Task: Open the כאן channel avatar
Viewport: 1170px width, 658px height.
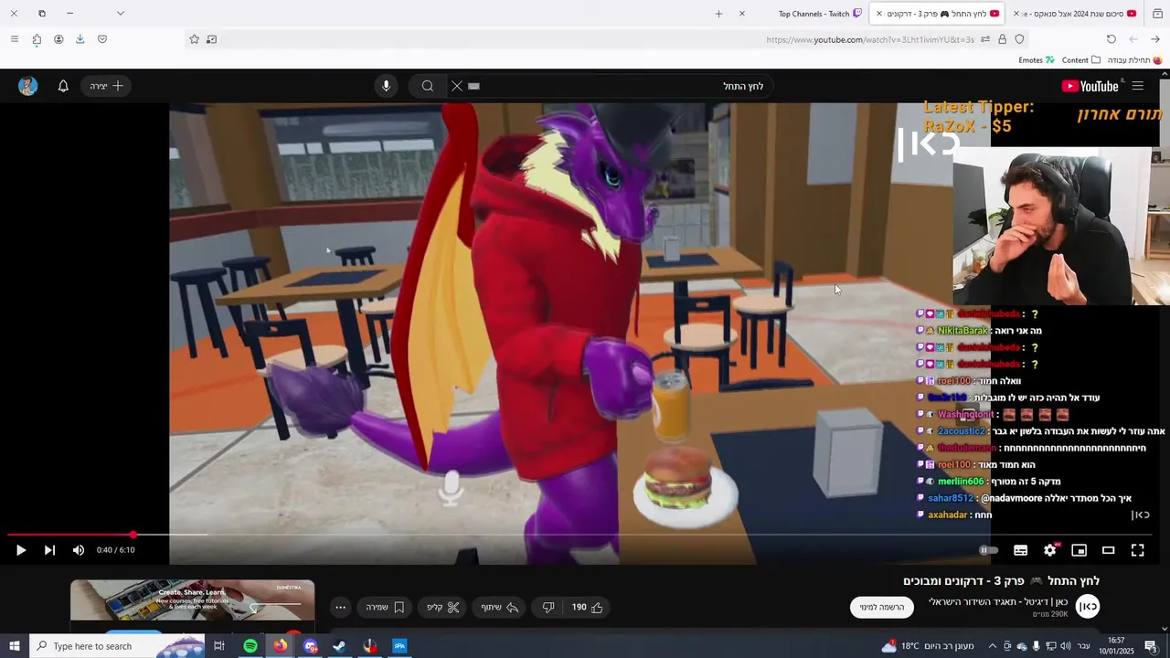Action: (x=1088, y=607)
